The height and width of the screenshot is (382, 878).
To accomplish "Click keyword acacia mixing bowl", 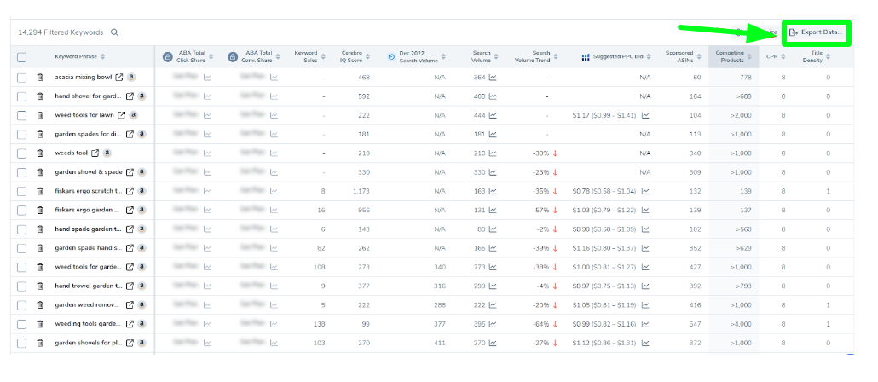I will point(84,78).
